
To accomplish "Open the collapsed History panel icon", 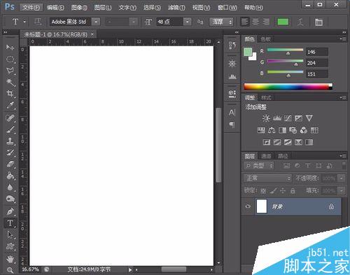I will [x=232, y=45].
